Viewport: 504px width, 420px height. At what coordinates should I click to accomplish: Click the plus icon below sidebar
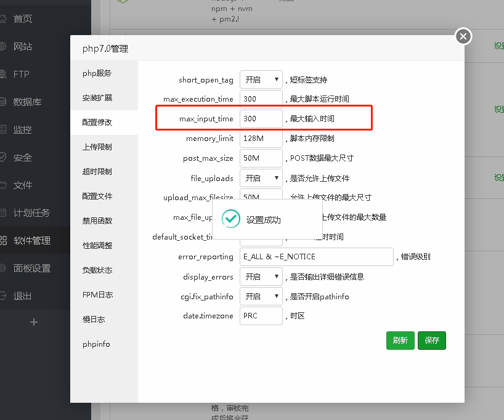(34, 322)
